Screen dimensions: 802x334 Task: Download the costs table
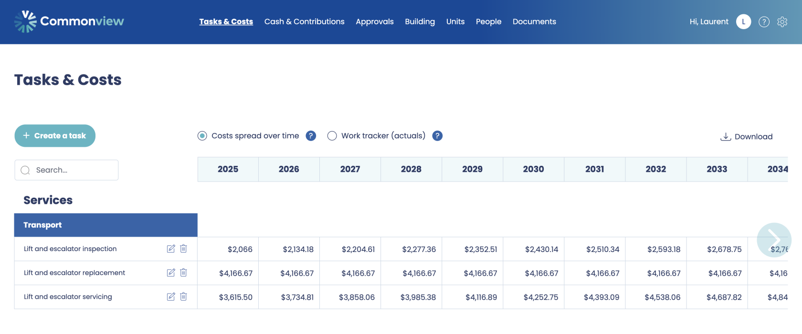(746, 137)
